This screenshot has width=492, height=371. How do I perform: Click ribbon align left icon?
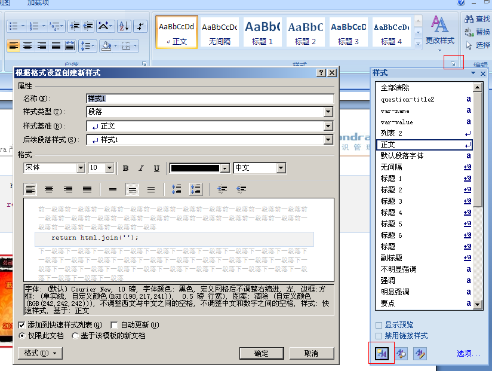(x=14, y=46)
